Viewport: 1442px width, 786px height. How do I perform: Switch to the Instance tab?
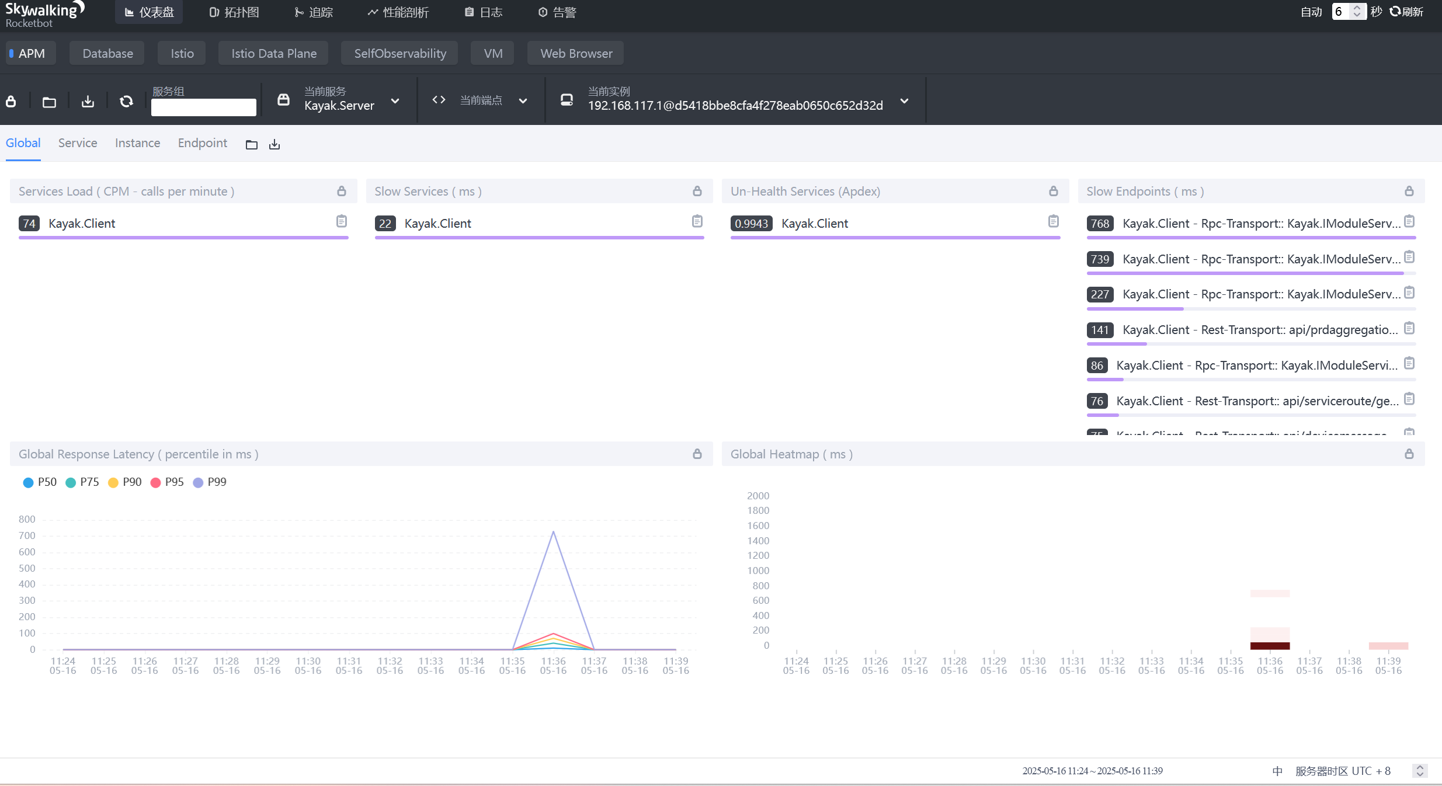click(137, 143)
